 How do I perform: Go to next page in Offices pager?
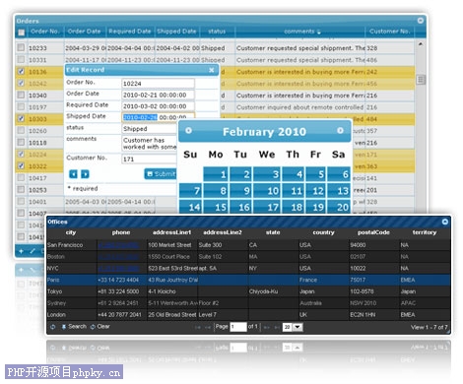[267, 327]
